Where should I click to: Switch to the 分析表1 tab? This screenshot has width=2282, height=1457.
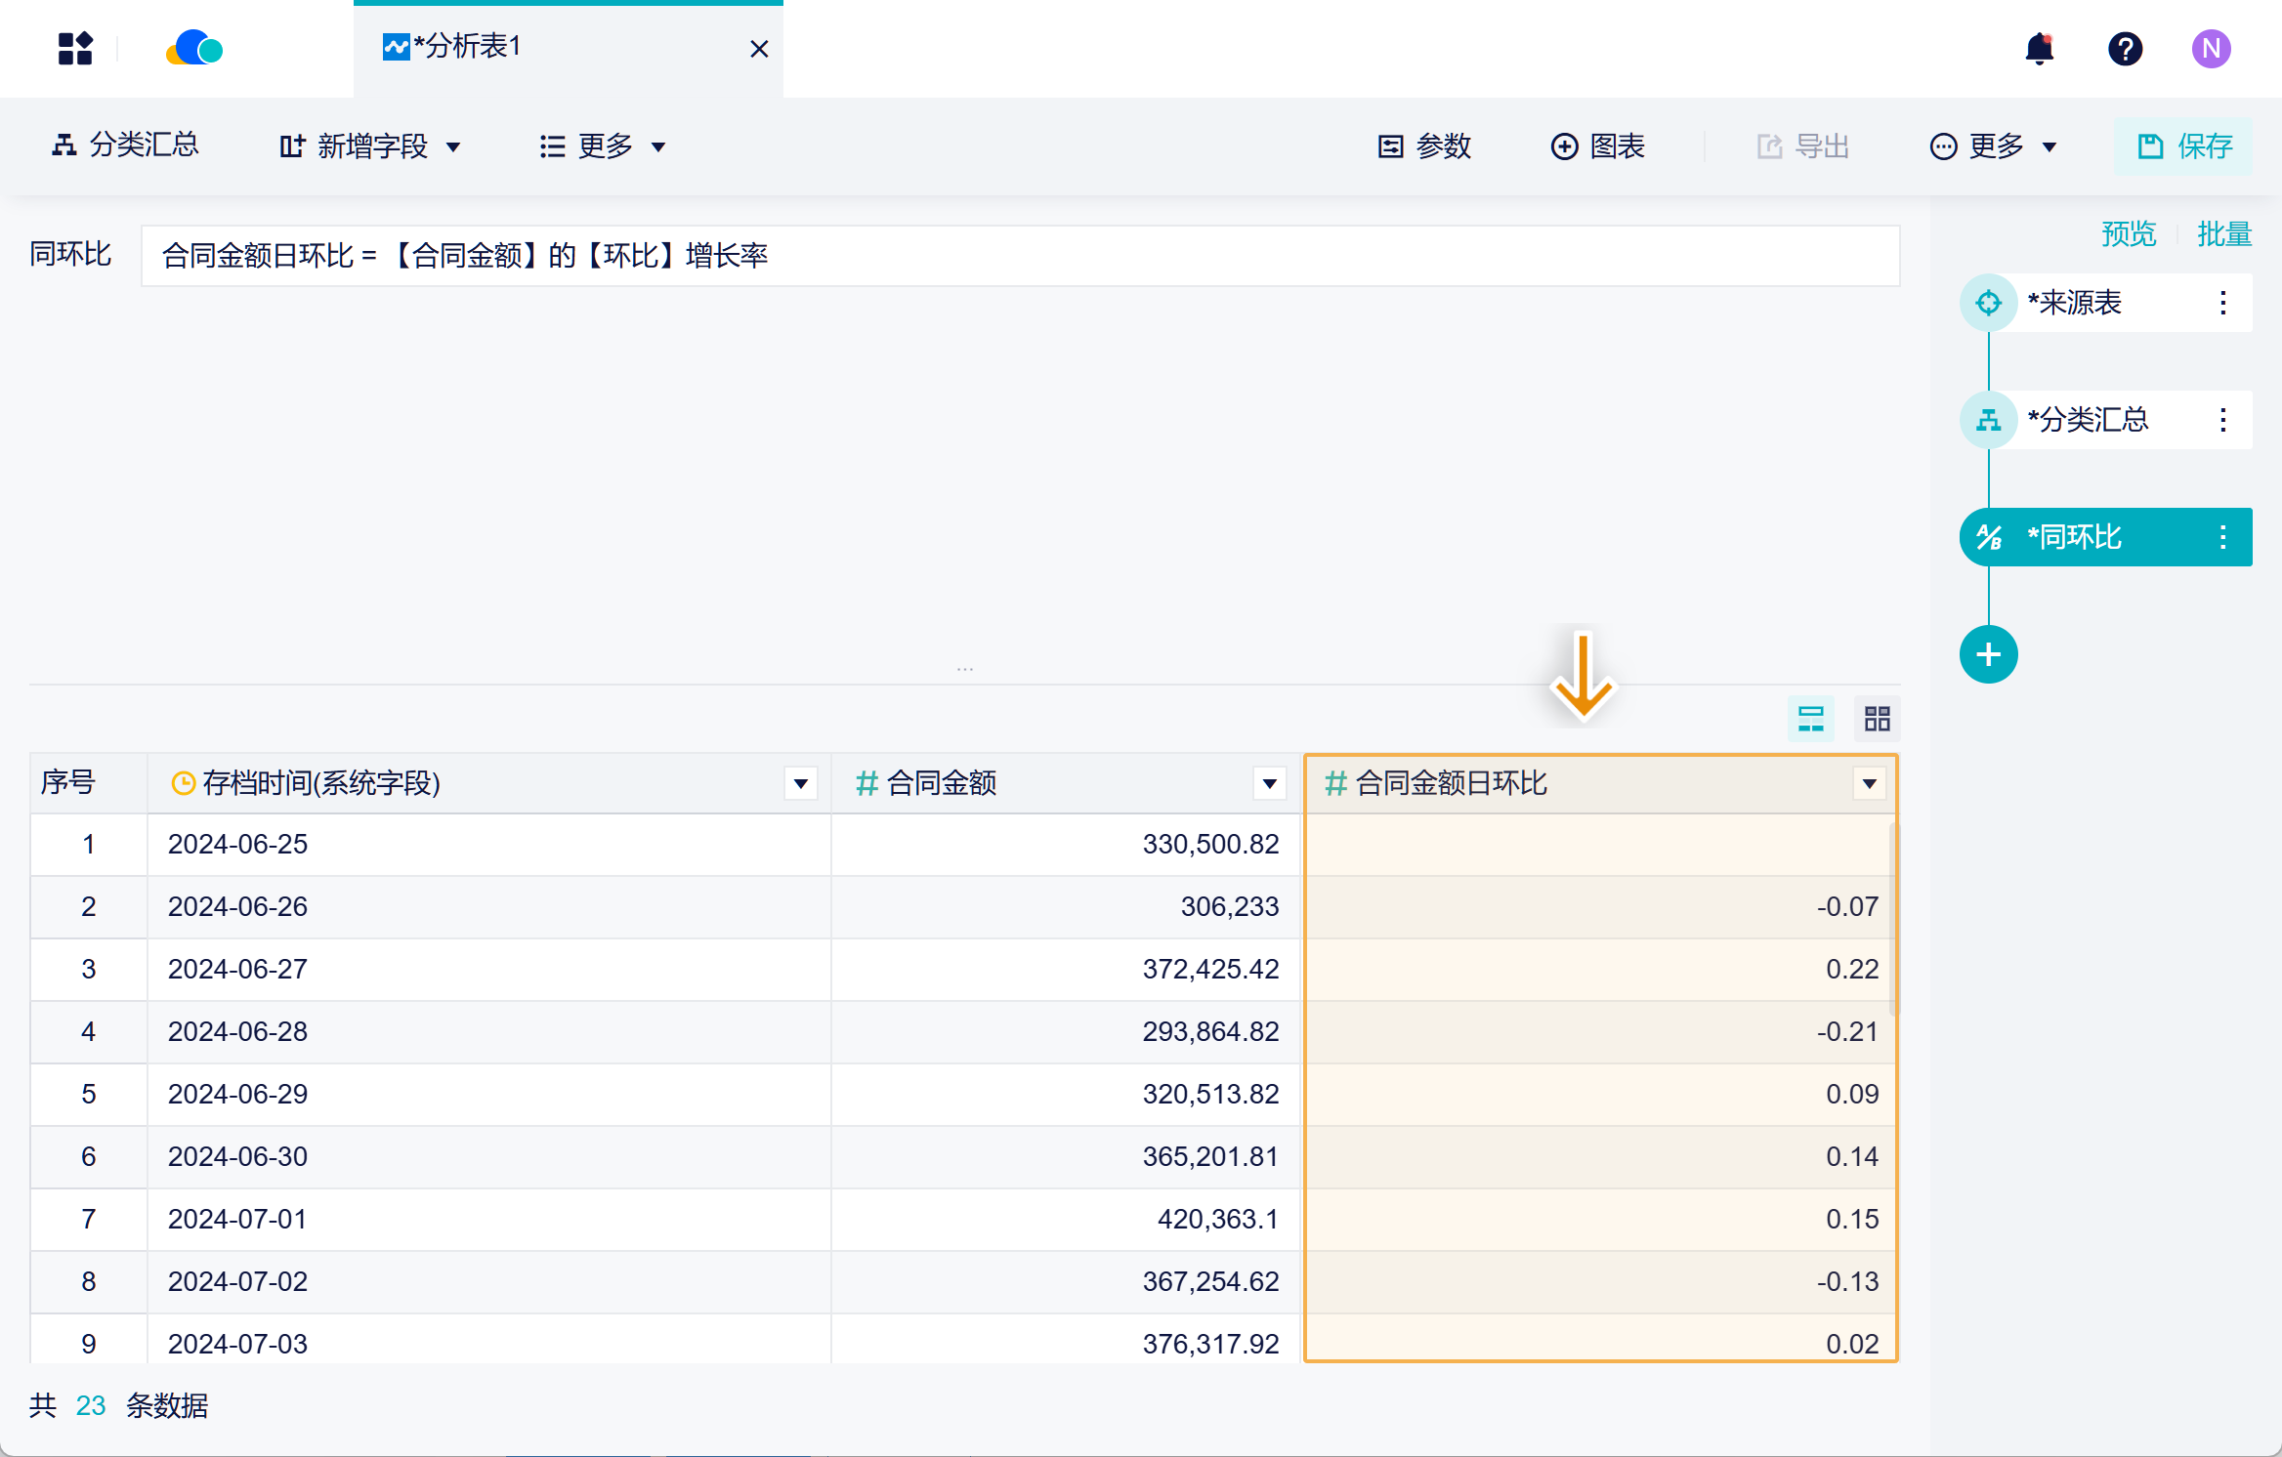pos(469,47)
